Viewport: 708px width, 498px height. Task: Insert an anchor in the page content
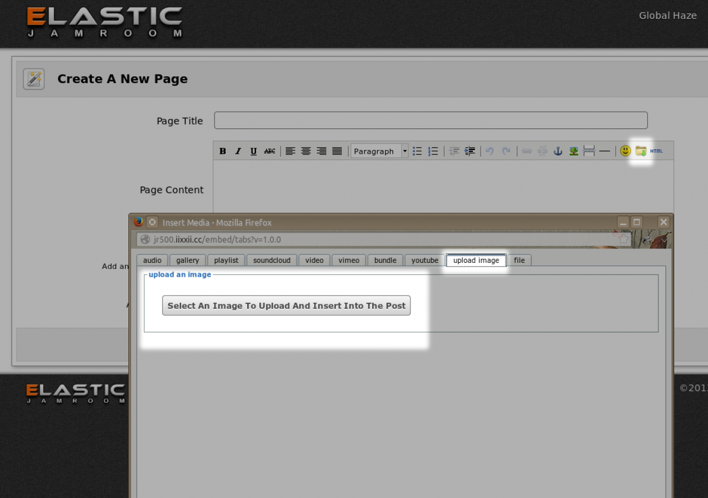[x=558, y=151]
